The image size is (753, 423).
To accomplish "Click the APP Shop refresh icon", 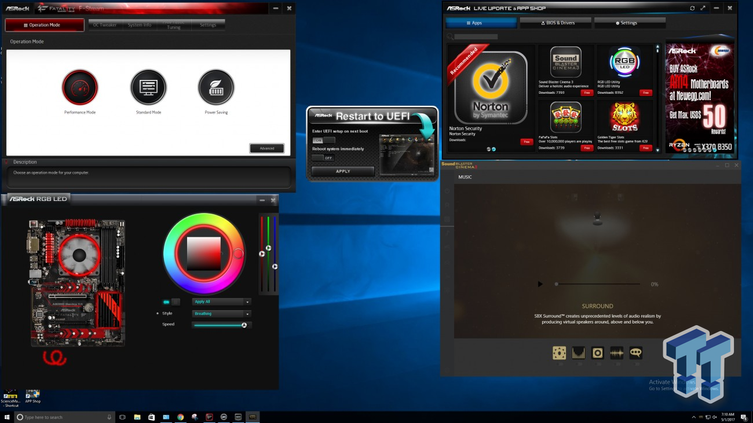I will tap(692, 8).
